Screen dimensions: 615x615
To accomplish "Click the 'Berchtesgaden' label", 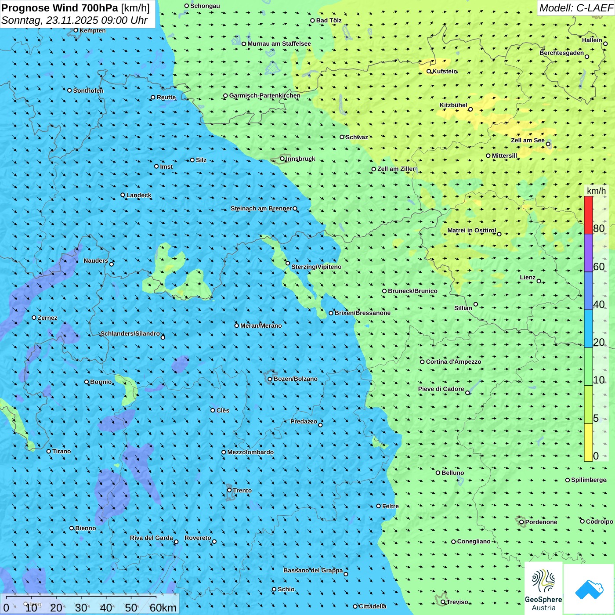I will [x=561, y=53].
